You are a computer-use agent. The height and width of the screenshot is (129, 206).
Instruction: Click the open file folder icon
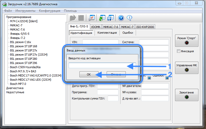coord(73,18)
